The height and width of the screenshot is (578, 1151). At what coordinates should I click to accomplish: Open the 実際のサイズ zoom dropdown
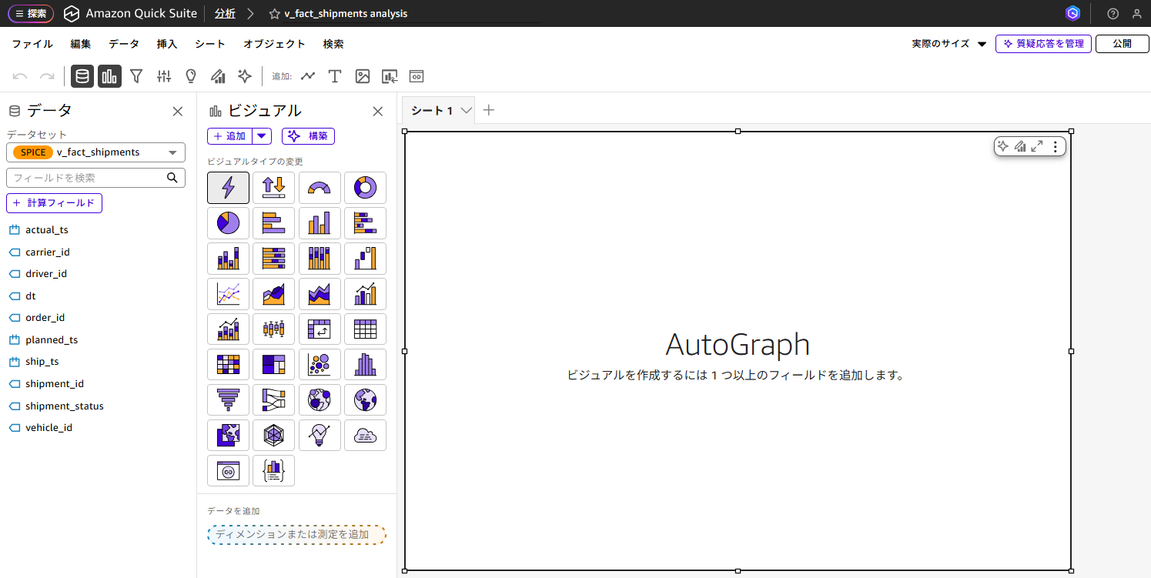pos(949,44)
